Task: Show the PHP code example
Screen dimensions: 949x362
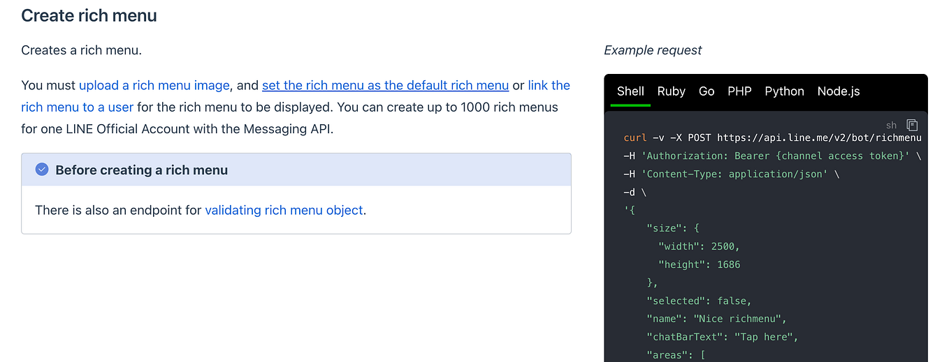Action: point(739,91)
